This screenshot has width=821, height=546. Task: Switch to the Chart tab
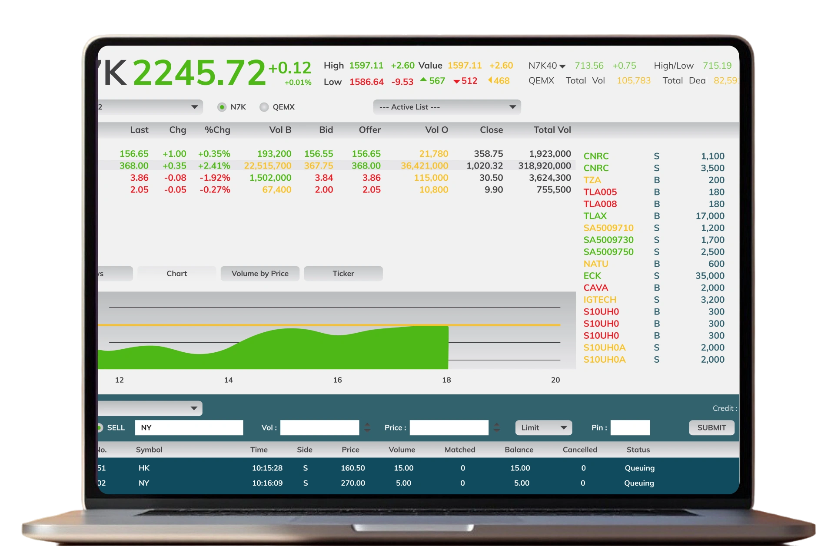click(x=176, y=273)
